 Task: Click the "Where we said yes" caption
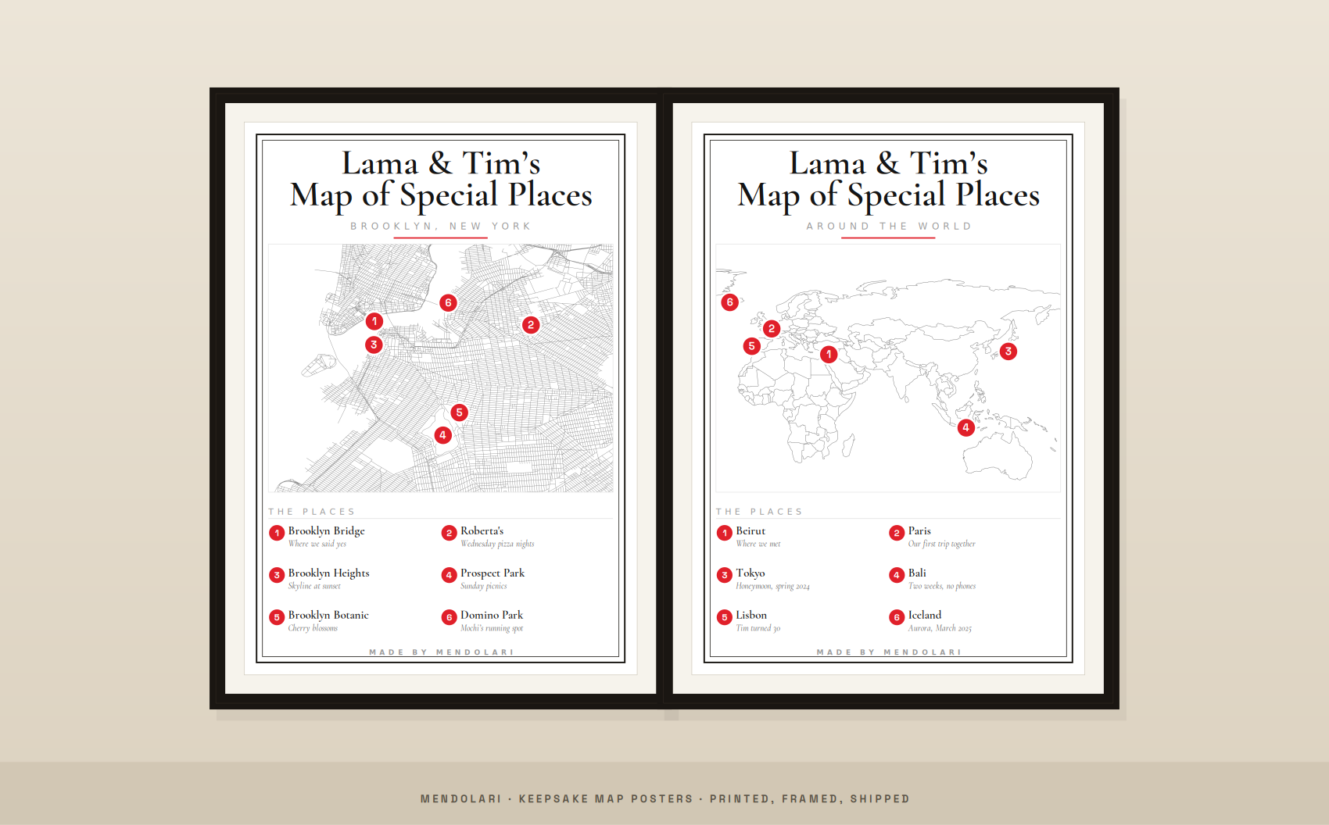pos(317,544)
